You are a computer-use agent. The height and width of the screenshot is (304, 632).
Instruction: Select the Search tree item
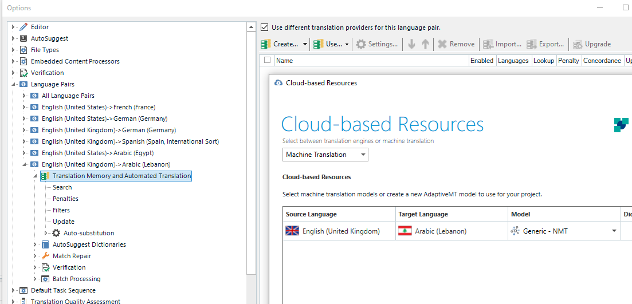[62, 187]
